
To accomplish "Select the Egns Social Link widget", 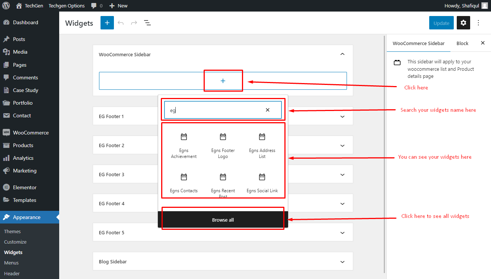I will (262, 183).
